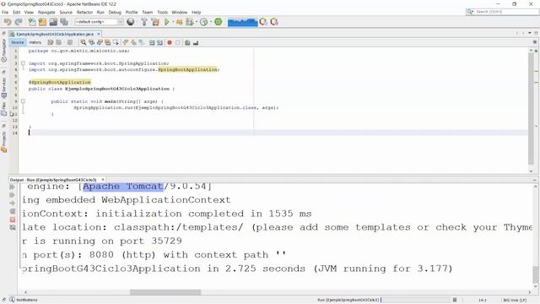540x304 pixels.
Task: Toggle Bookmark in editor toolbar
Action: (x=142, y=42)
